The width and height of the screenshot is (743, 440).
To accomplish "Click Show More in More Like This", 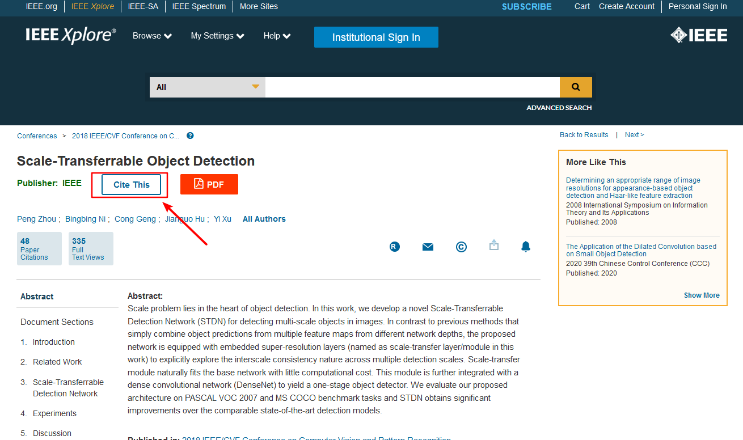I will coord(702,295).
